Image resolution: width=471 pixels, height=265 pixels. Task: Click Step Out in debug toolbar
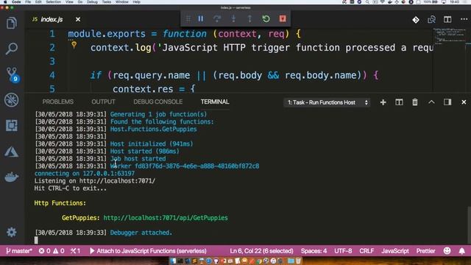[x=249, y=19]
